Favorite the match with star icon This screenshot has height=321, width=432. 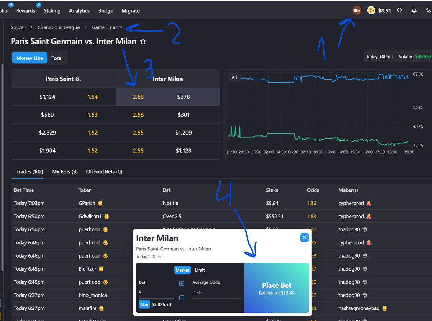[x=143, y=41]
